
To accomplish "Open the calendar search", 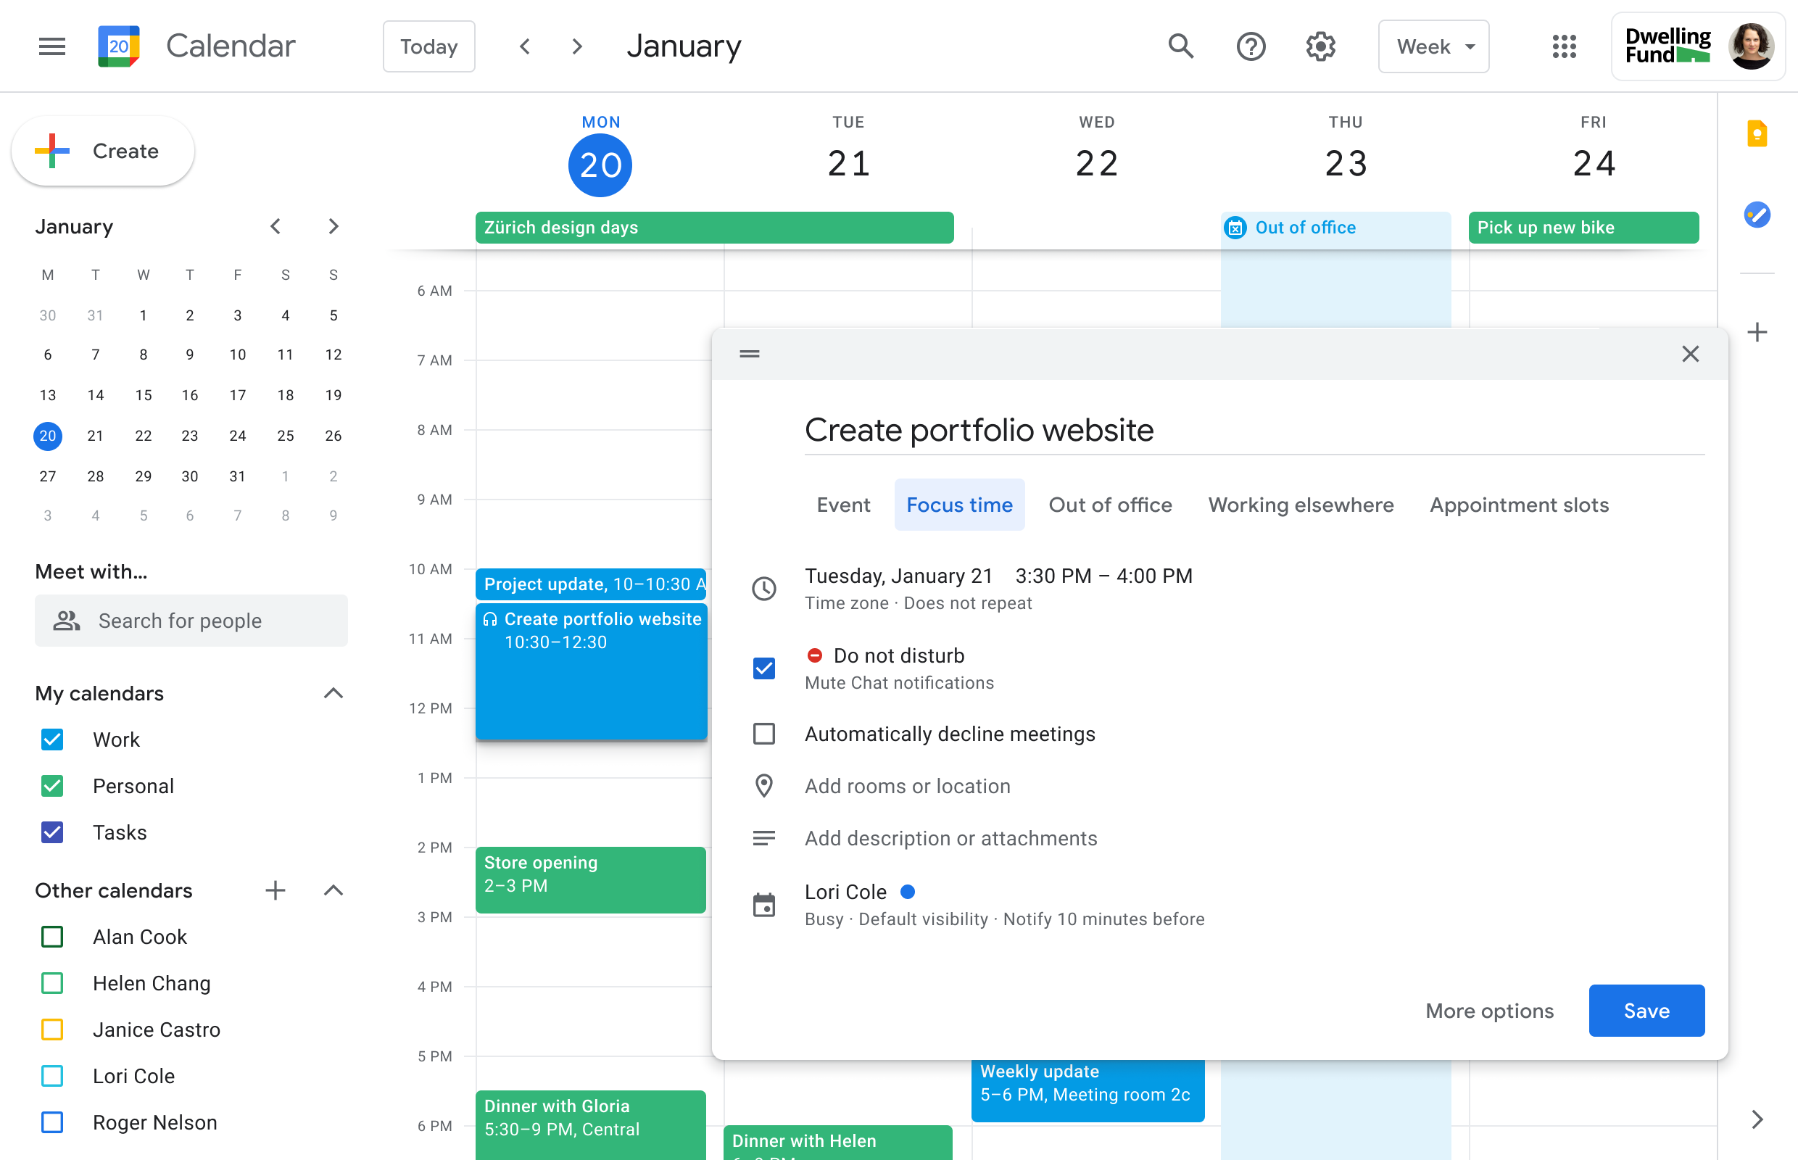I will (x=1181, y=46).
